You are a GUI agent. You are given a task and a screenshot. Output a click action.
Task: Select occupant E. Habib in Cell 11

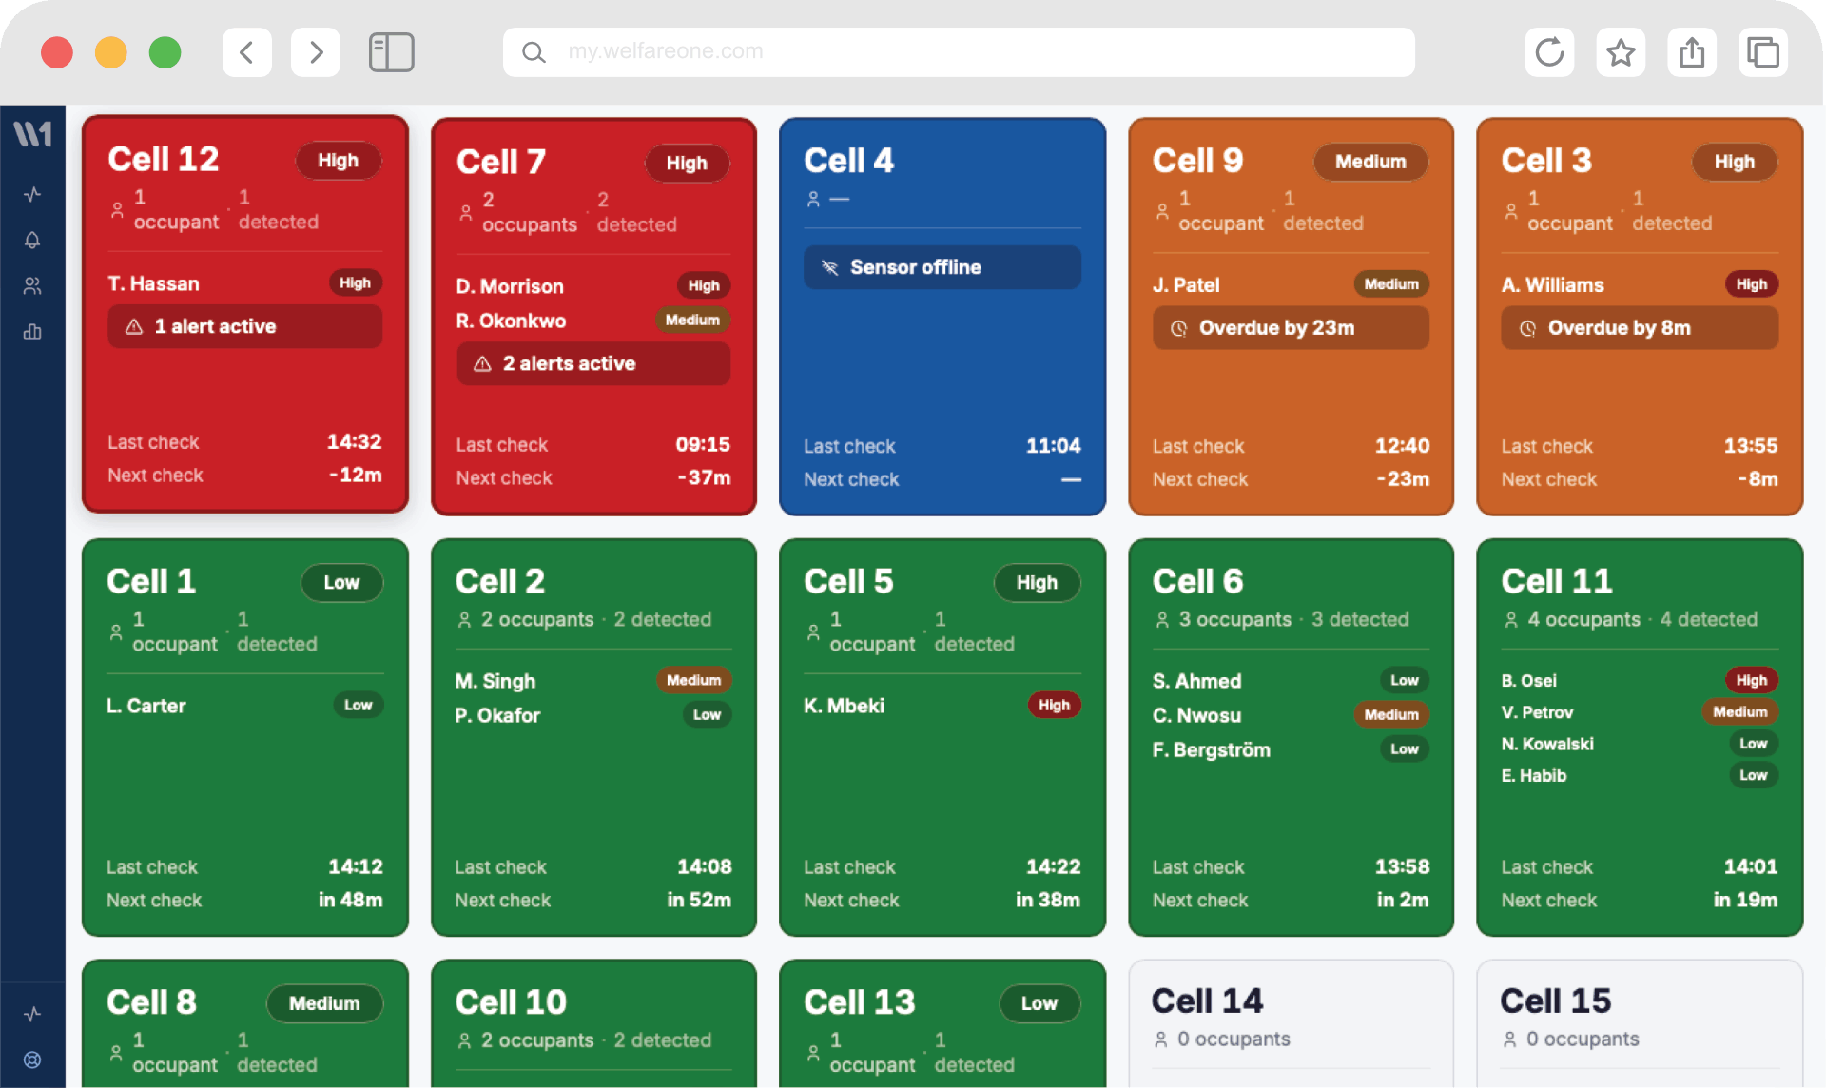coord(1534,776)
